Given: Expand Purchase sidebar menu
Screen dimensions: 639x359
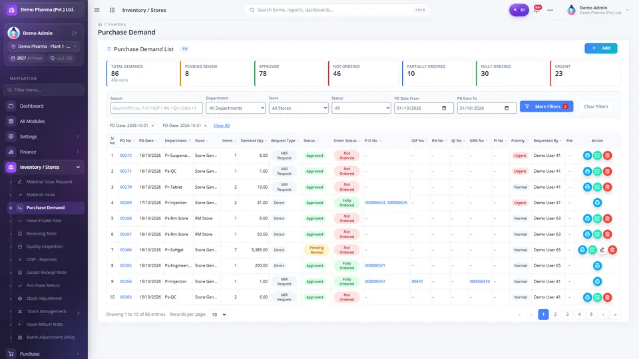Looking at the screenshot, I should click(x=44, y=354).
